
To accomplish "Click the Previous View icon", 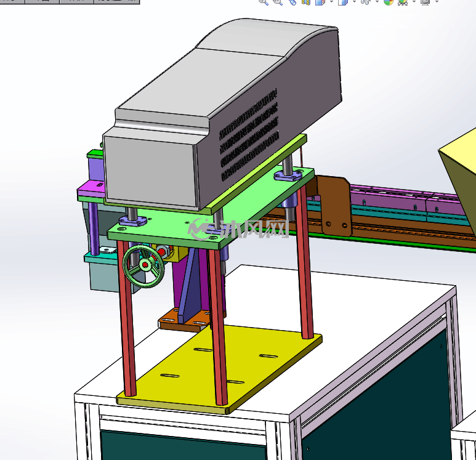I will click(x=292, y=2).
